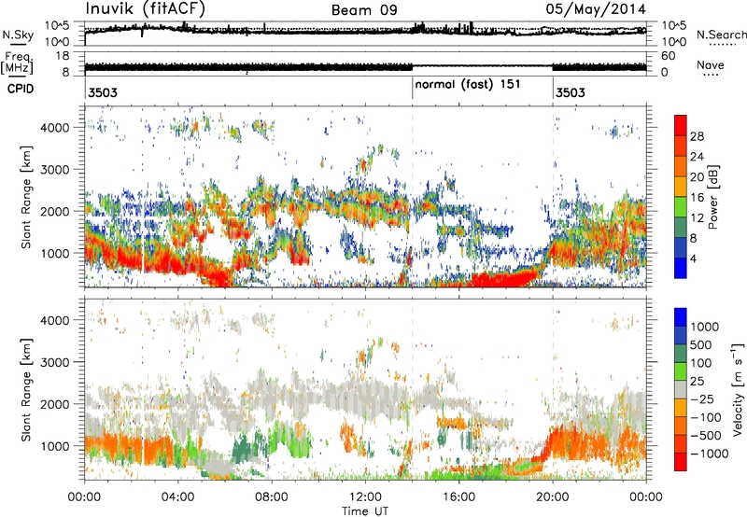Screen dimensions: 747x517
Task: Click the 'Freq. [MHz]' axis label
Action: [x=18, y=63]
